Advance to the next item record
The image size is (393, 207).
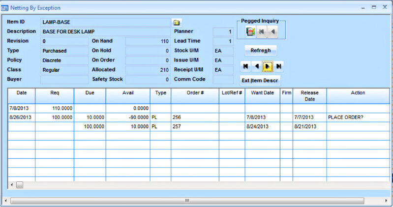pyautogui.click(x=268, y=66)
